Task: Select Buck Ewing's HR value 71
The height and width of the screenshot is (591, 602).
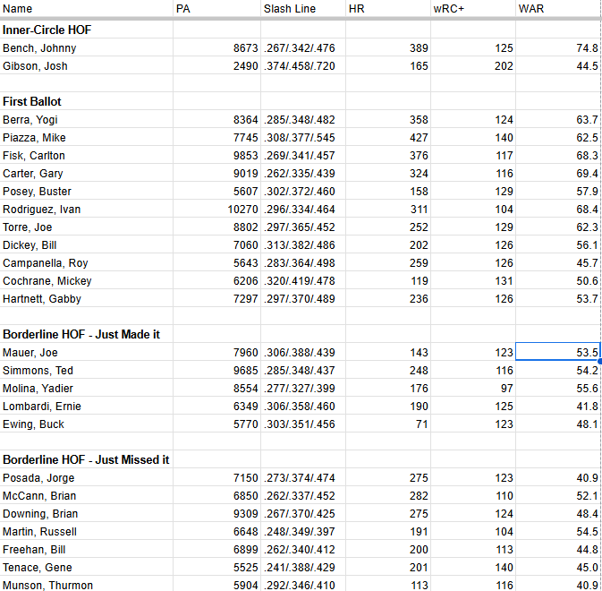Action: click(x=388, y=424)
